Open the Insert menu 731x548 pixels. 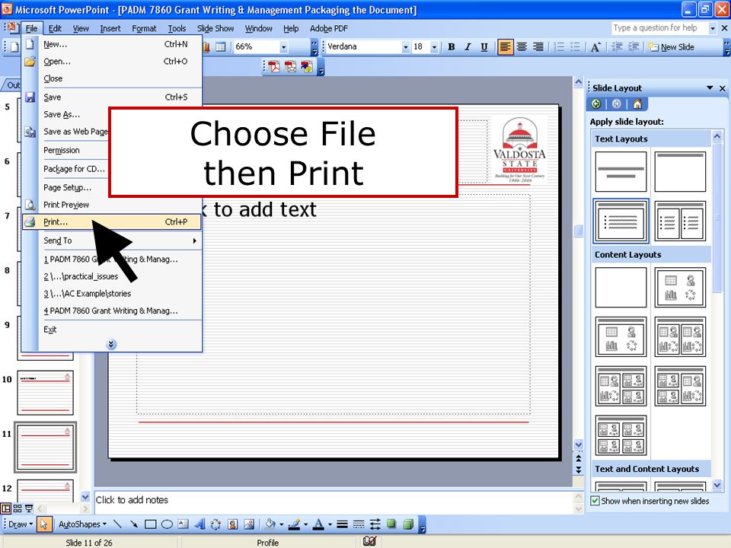(110, 28)
